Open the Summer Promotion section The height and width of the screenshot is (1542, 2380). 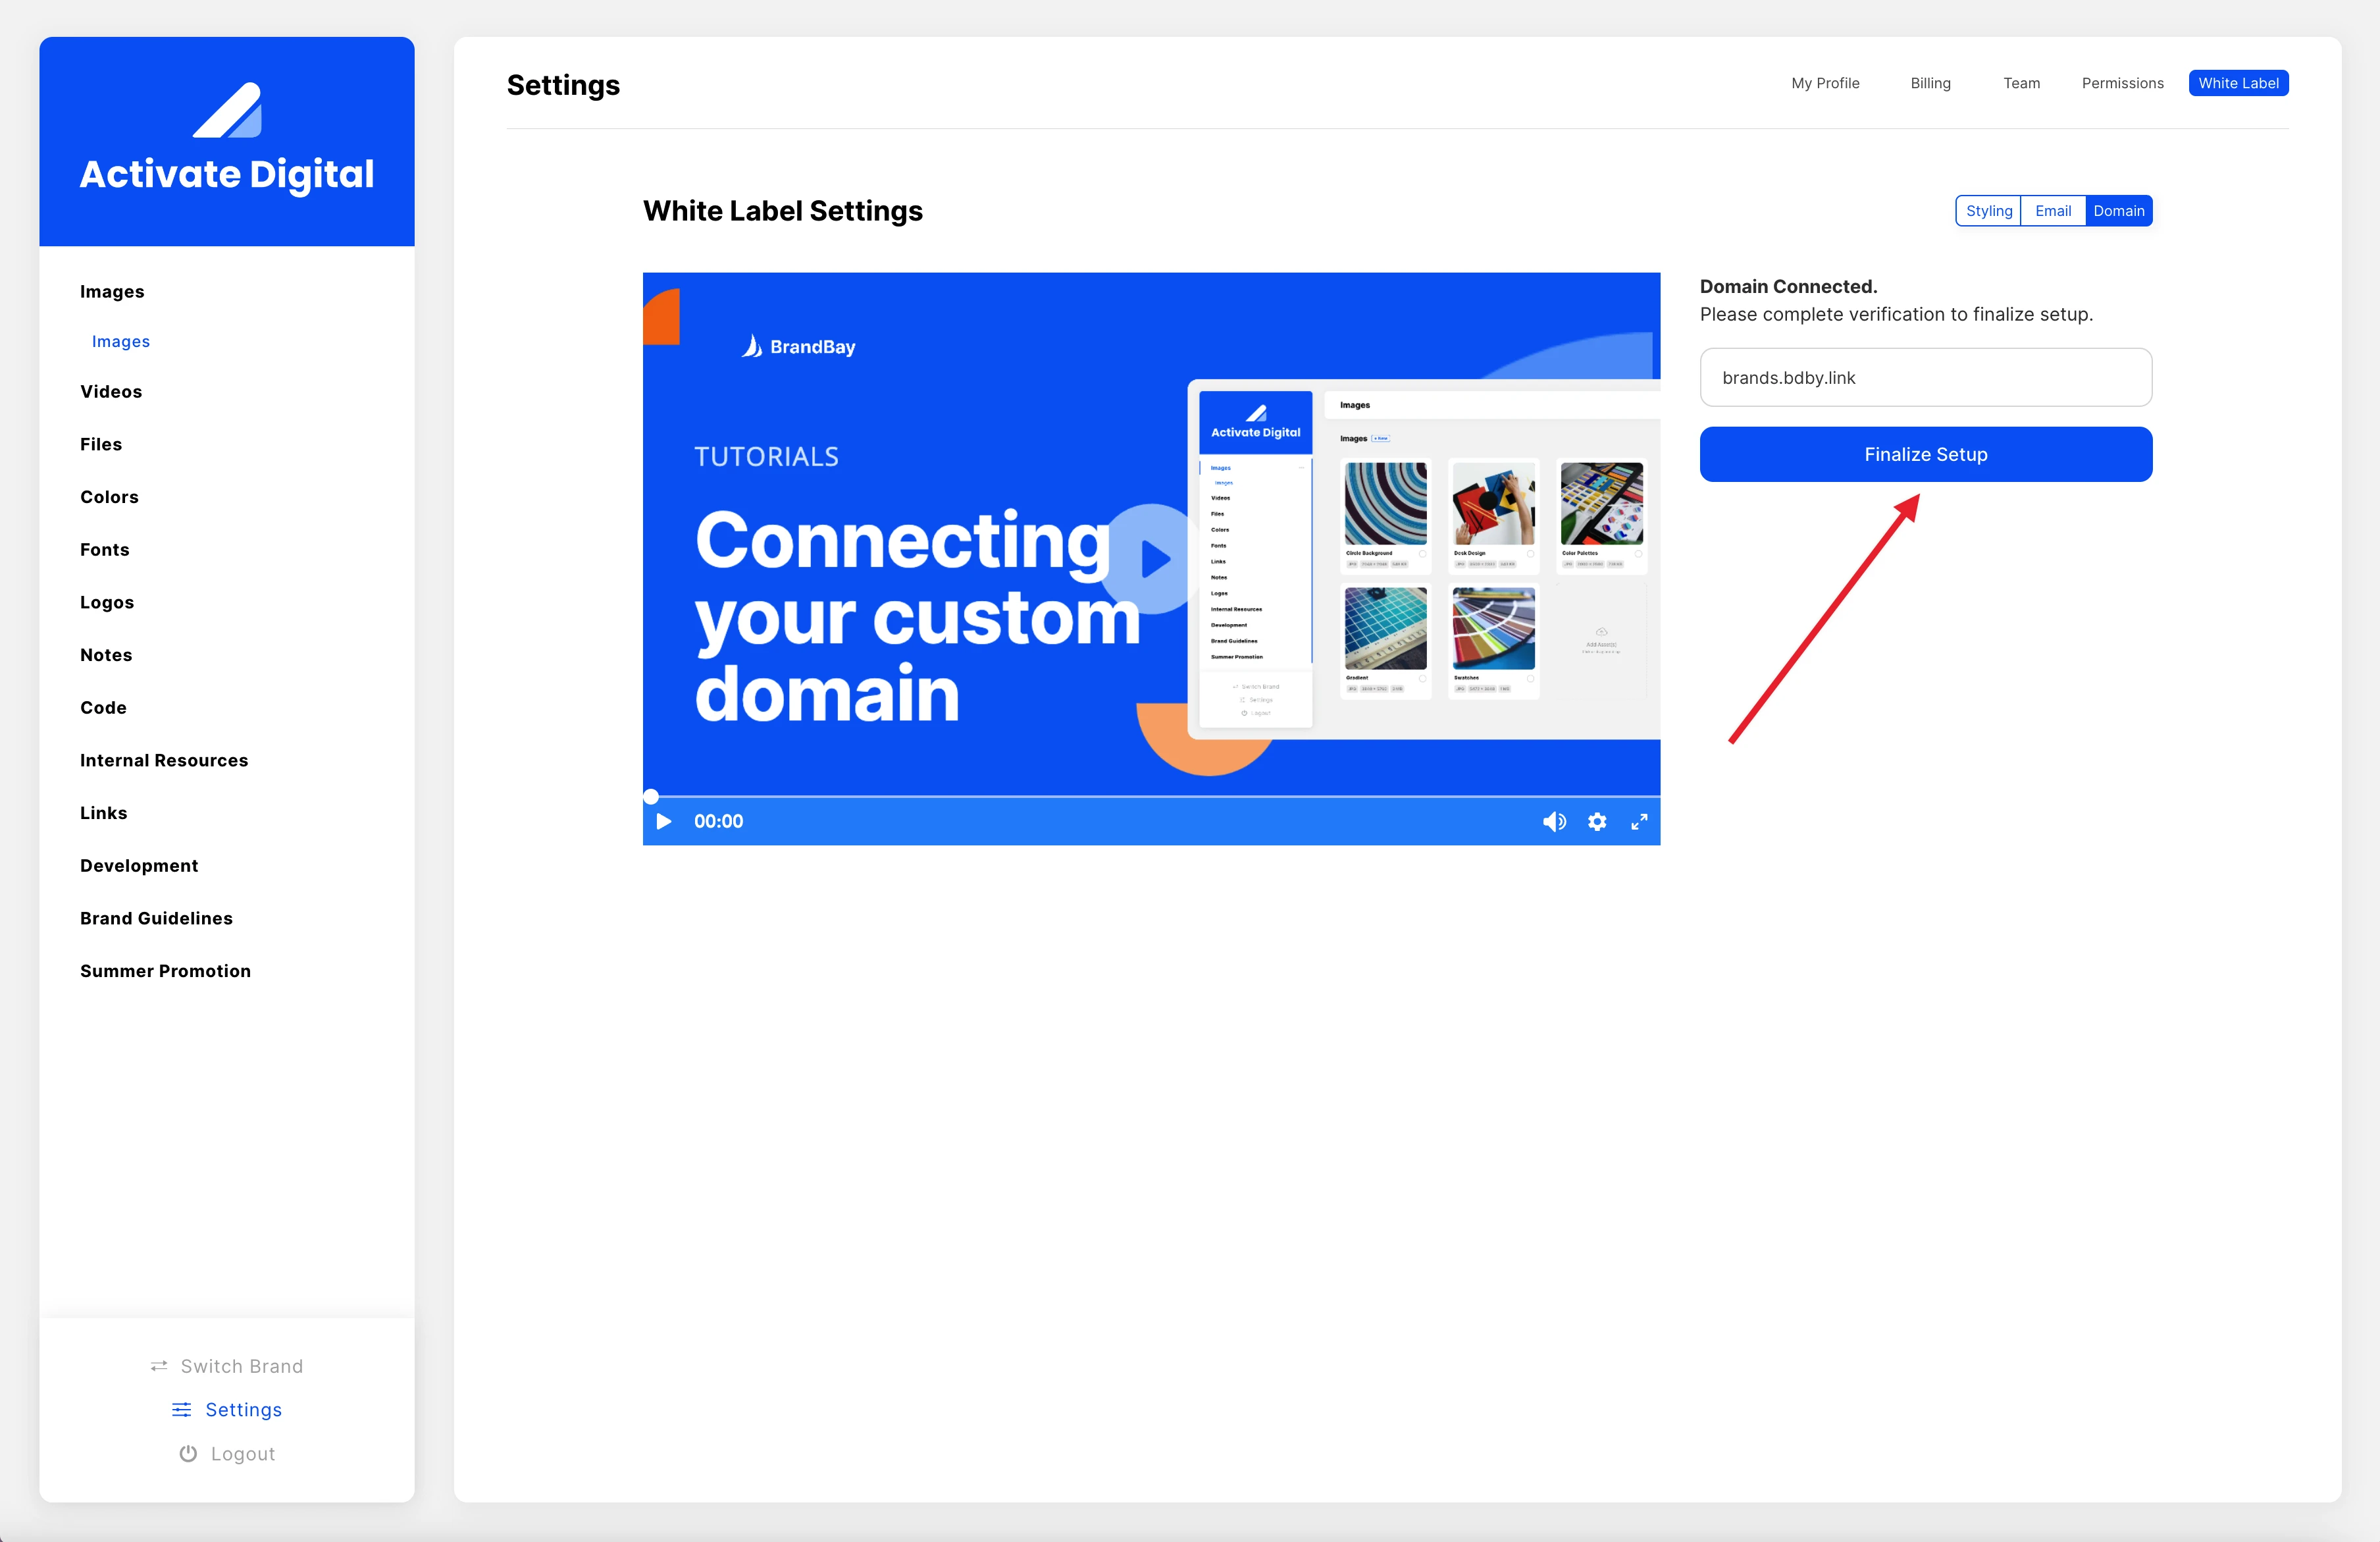coord(165,970)
